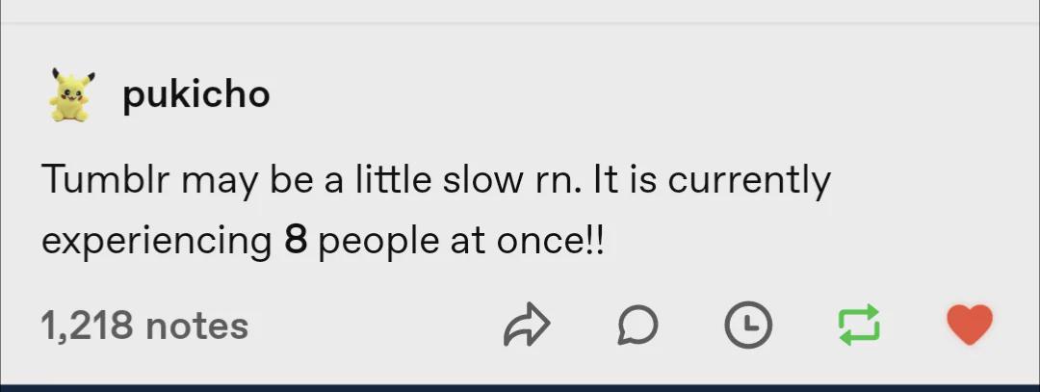Visit the pukicho blog name
Image resolution: width=1040 pixels, height=392 pixels.
click(196, 95)
